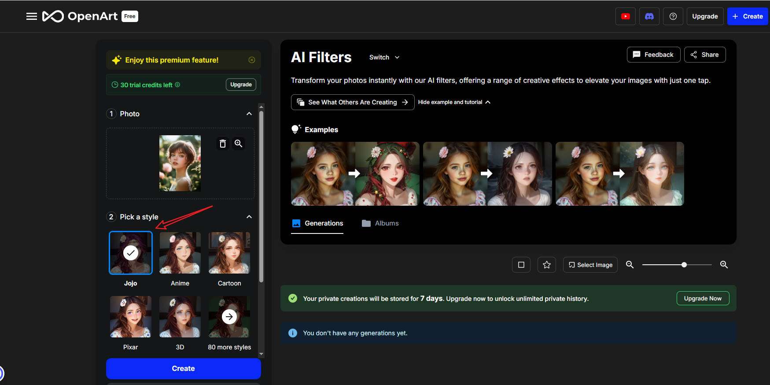Select the Jojo style
Screen dimensions: 770x385
[x=131, y=253]
